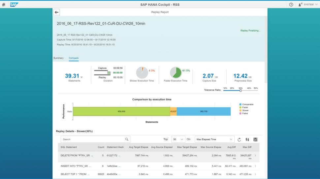Click the refresh table icon

pyautogui.click(x=239, y=140)
